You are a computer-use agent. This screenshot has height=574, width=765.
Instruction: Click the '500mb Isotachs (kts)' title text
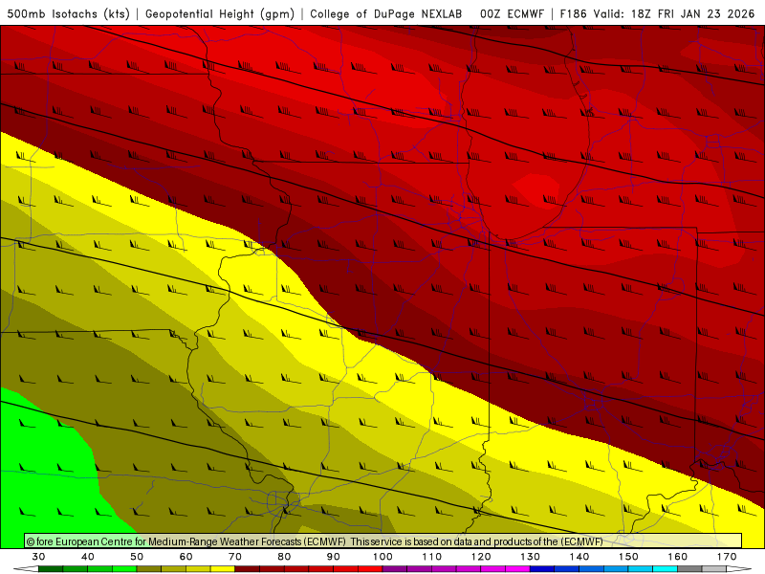pos(69,13)
